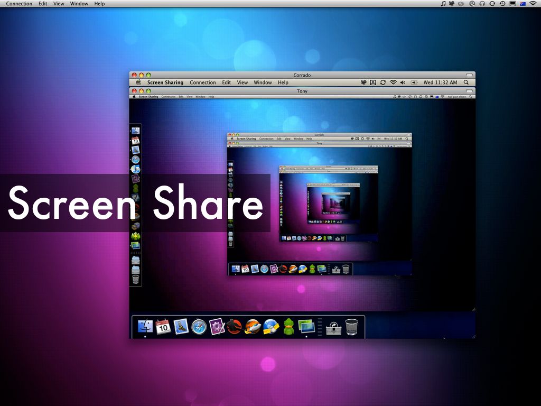The image size is (541, 406).
Task: Toggle Wi-Fi icon in the top-right menu bar
Action: 533,4
